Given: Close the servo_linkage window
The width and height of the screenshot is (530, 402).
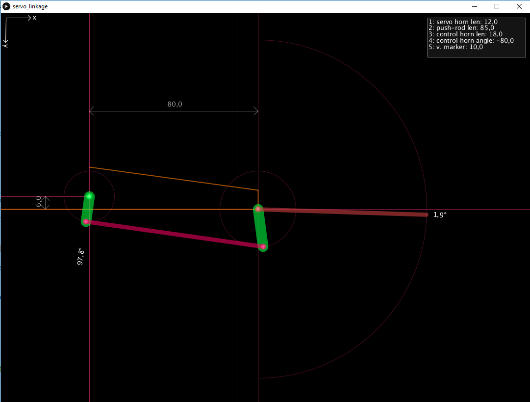Looking at the screenshot, I should coord(519,6).
